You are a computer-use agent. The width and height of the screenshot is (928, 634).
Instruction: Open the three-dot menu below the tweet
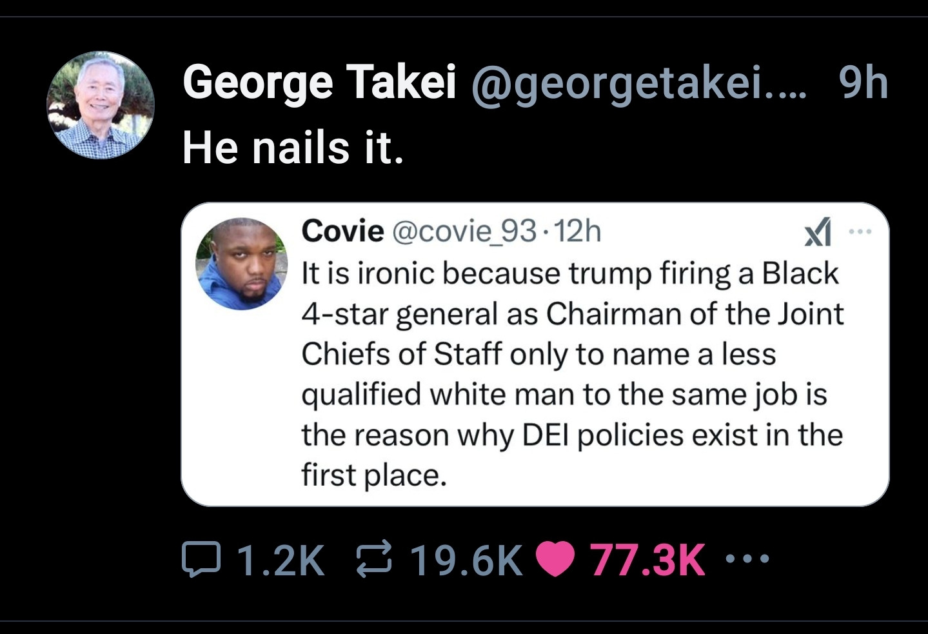[747, 559]
